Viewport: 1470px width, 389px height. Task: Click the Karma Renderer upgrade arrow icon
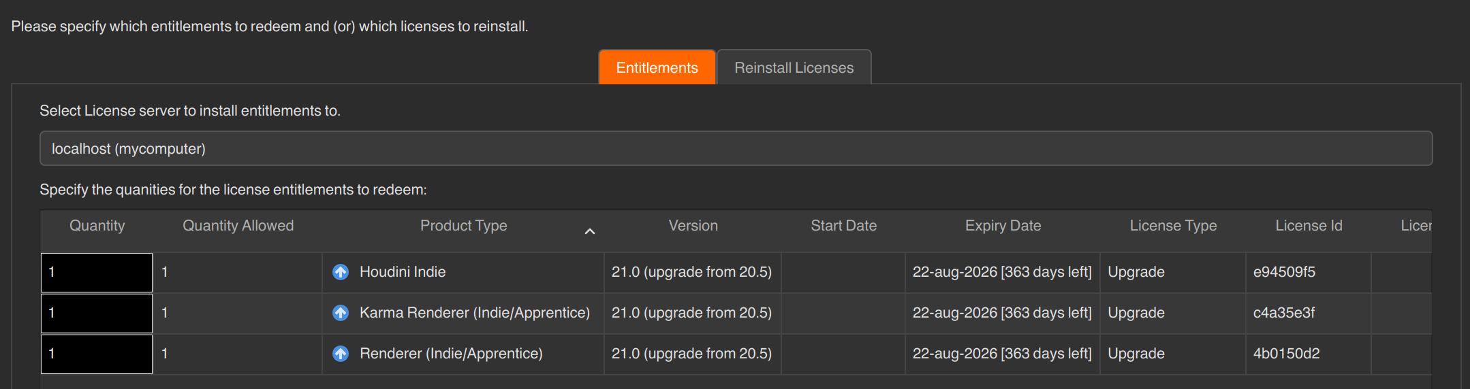pyautogui.click(x=341, y=313)
